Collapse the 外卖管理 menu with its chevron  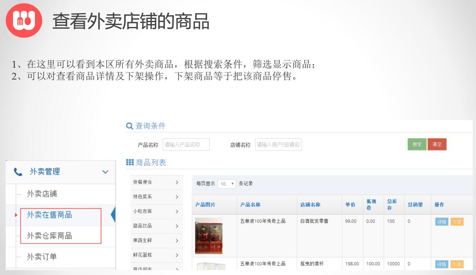click(x=105, y=172)
